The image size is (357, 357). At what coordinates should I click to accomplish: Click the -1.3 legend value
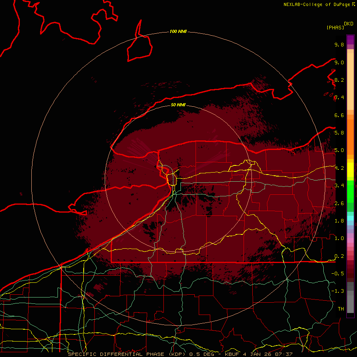(338, 291)
